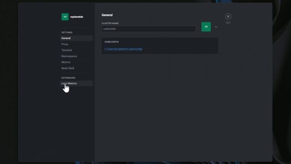Open the three-dots menu beside cluster icon
Image resolution: width=291 pixels, height=164 pixels.
pyautogui.click(x=216, y=27)
